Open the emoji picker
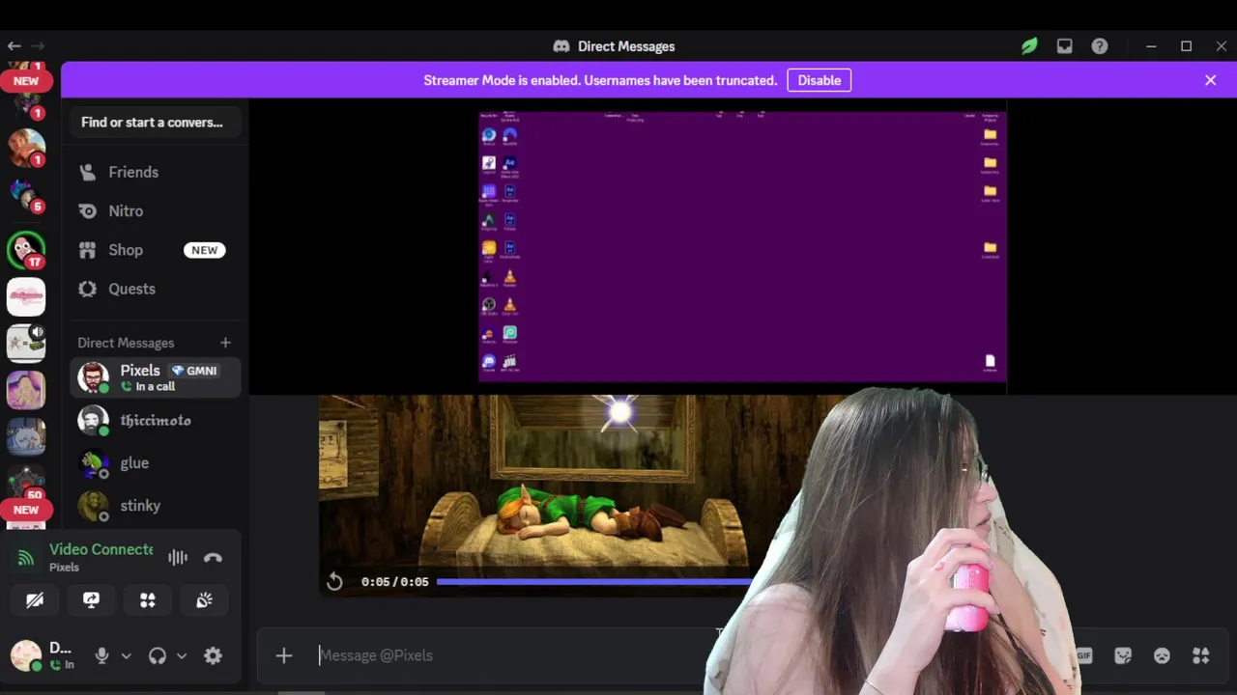This screenshot has width=1237, height=695. [x=1162, y=655]
